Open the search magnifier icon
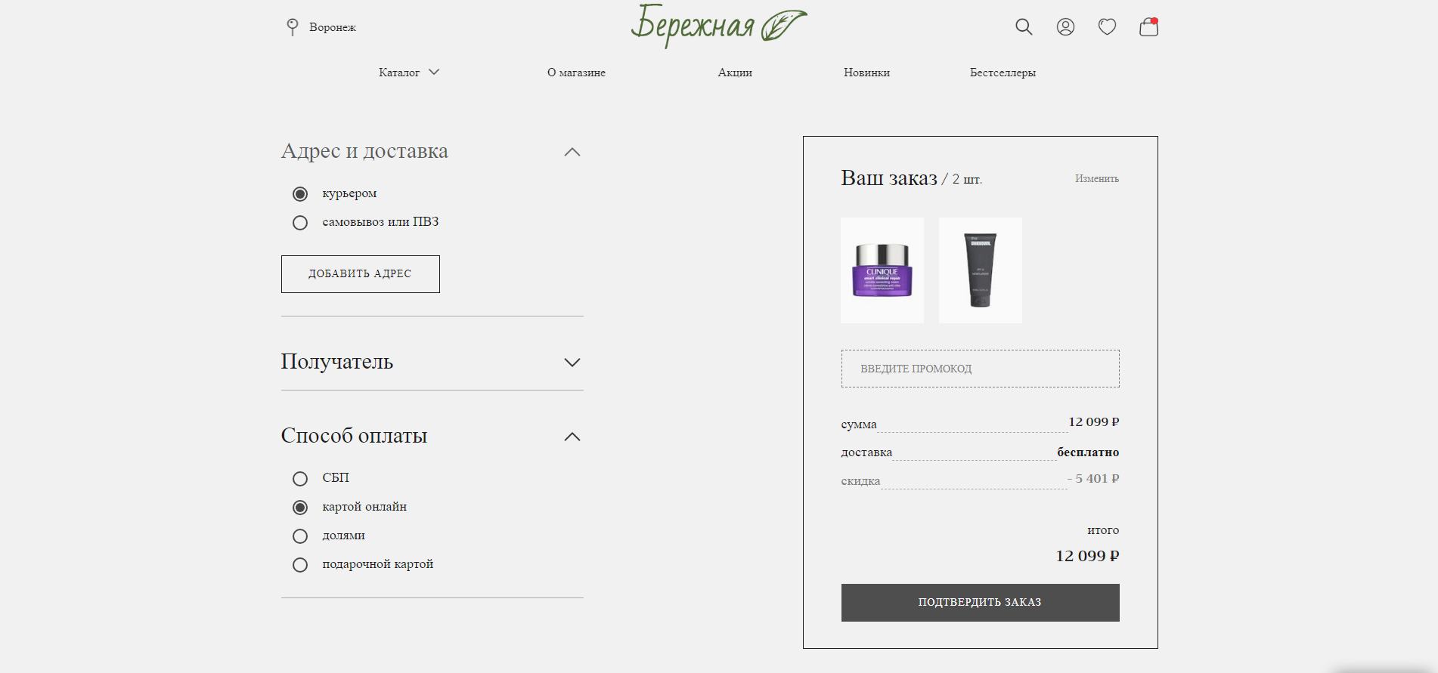Image resolution: width=1438 pixels, height=673 pixels. click(x=1024, y=27)
